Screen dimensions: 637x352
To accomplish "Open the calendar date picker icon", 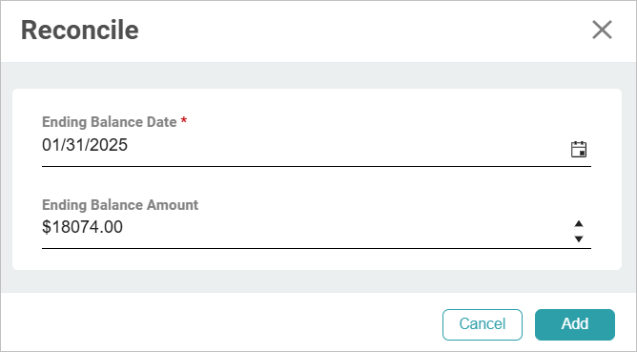I will pos(579,149).
